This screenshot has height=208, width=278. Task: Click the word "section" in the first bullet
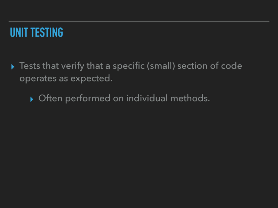pyautogui.click(x=192, y=66)
